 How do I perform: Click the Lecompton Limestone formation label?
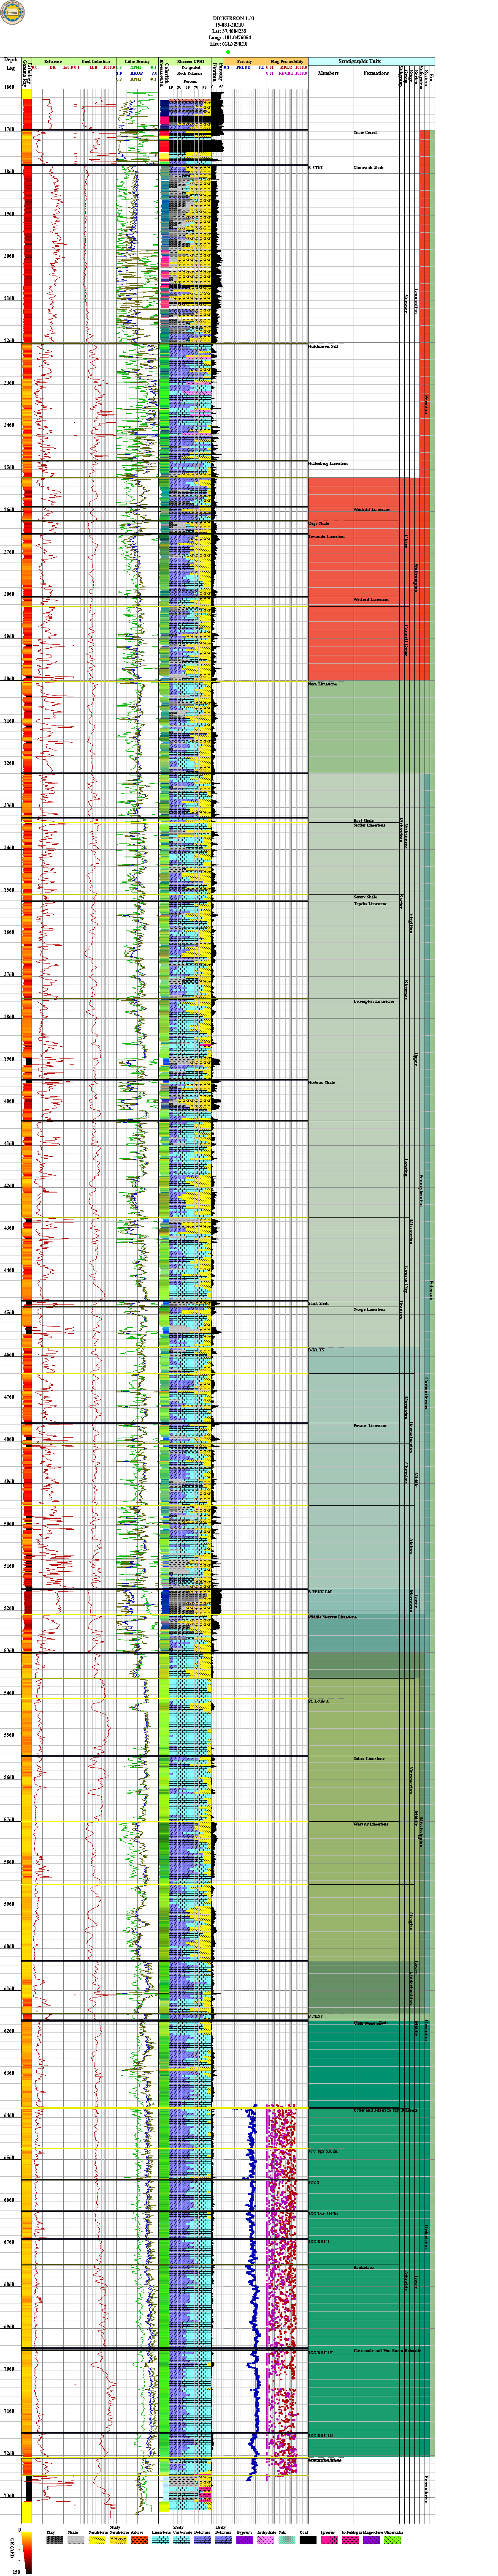click(x=373, y=1001)
